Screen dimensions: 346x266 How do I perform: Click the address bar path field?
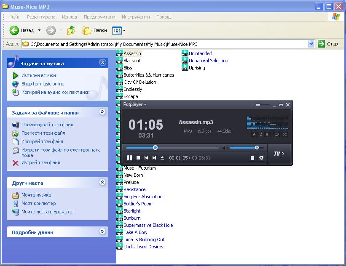pos(166,44)
